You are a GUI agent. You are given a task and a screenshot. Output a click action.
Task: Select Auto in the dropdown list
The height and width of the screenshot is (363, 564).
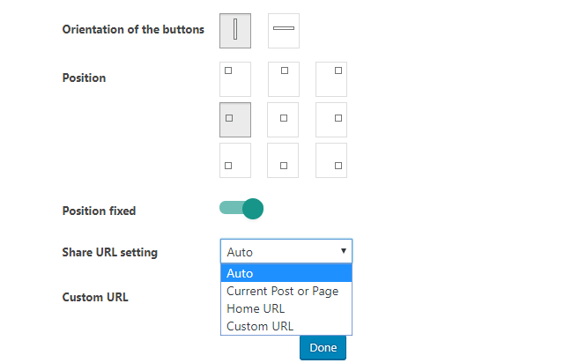point(286,273)
